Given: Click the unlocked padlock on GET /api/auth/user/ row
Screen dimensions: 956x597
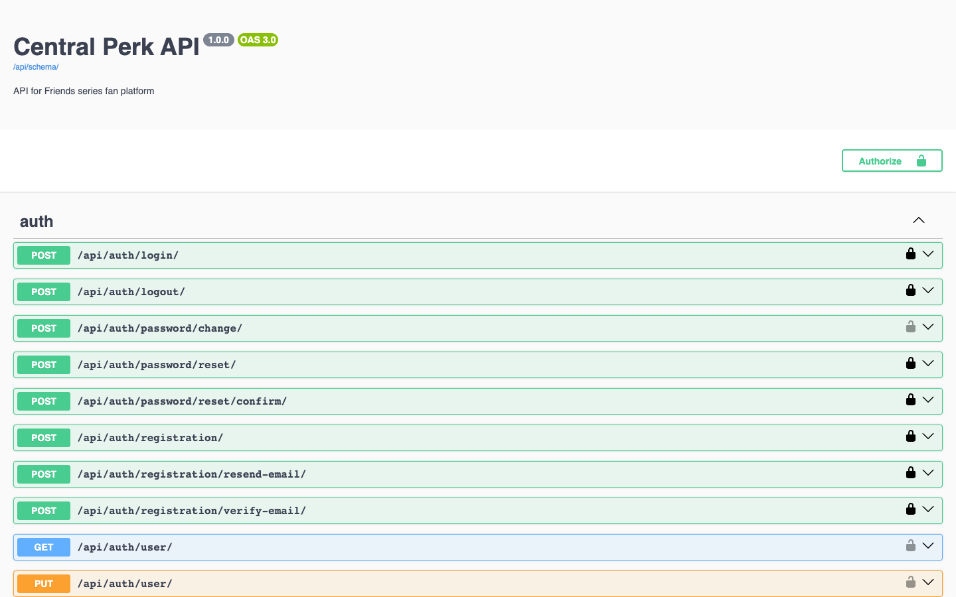Looking at the screenshot, I should pos(911,545).
